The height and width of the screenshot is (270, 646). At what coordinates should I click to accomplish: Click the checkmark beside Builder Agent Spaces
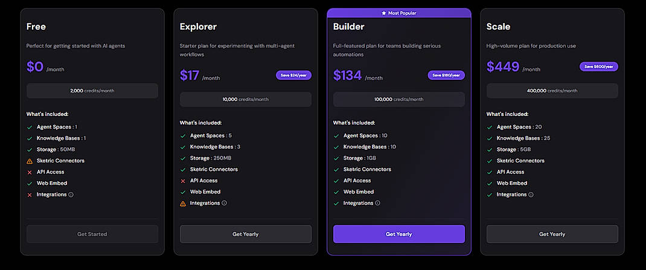tap(336, 136)
